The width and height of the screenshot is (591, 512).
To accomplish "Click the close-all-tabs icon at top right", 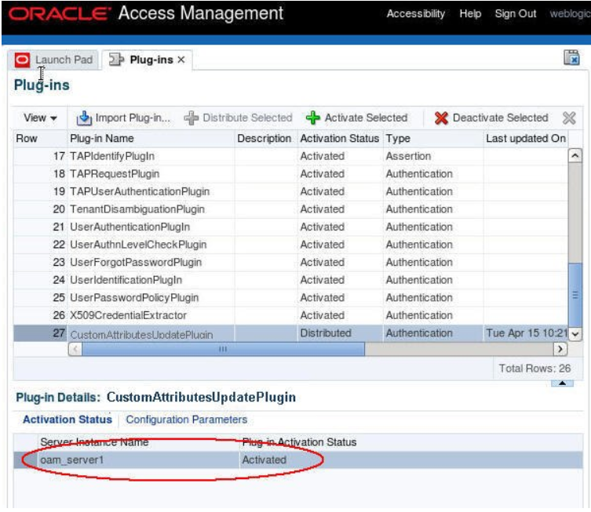I will tap(571, 57).
